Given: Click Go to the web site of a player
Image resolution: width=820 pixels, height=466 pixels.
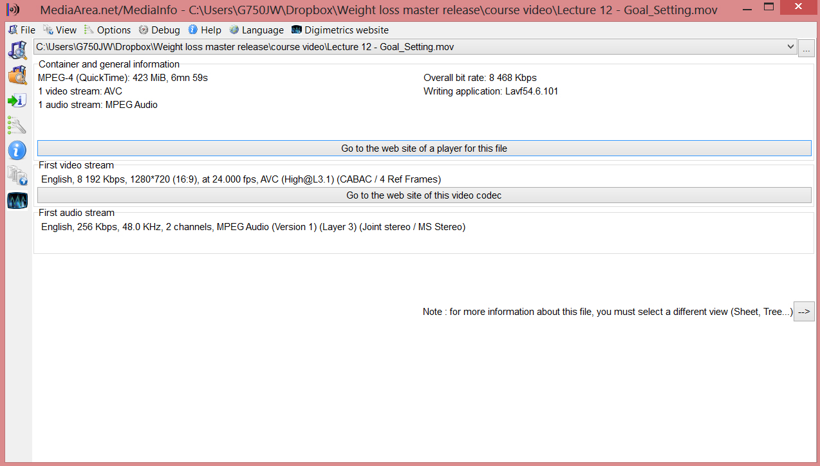Looking at the screenshot, I should click(424, 148).
